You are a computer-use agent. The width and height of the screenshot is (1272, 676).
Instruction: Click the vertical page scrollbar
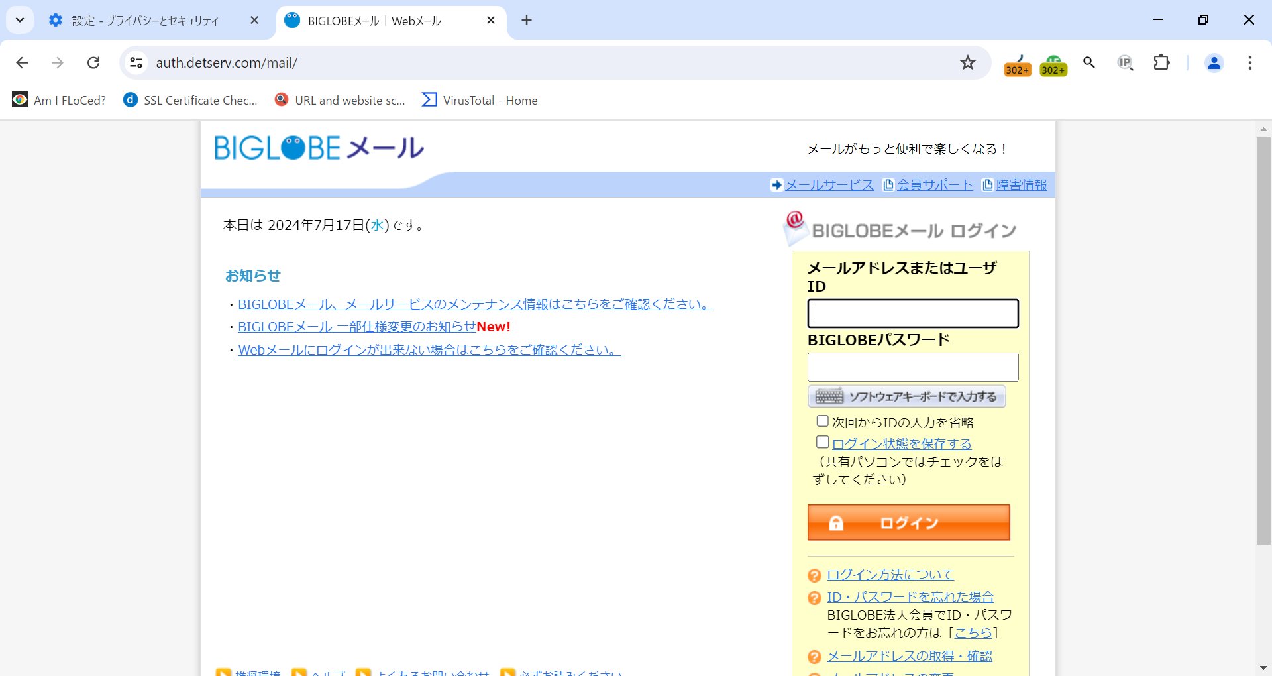(1263, 341)
